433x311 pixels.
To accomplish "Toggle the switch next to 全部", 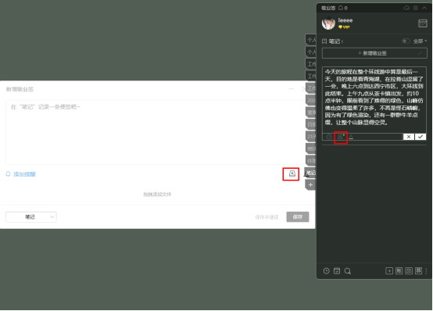I will pos(406,41).
